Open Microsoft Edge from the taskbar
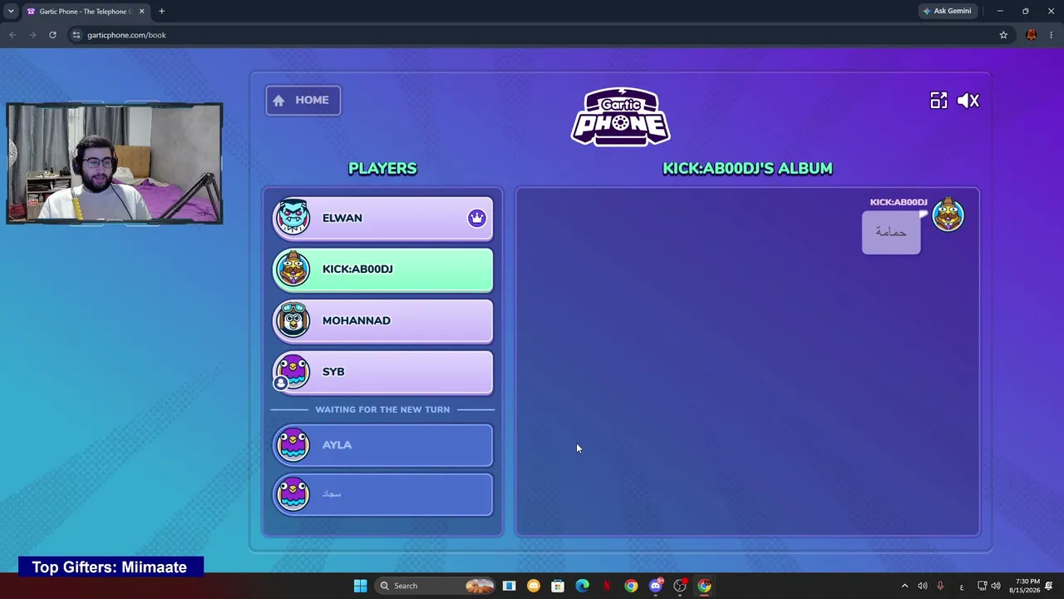Screen dimensions: 1064x599 (x=582, y=586)
